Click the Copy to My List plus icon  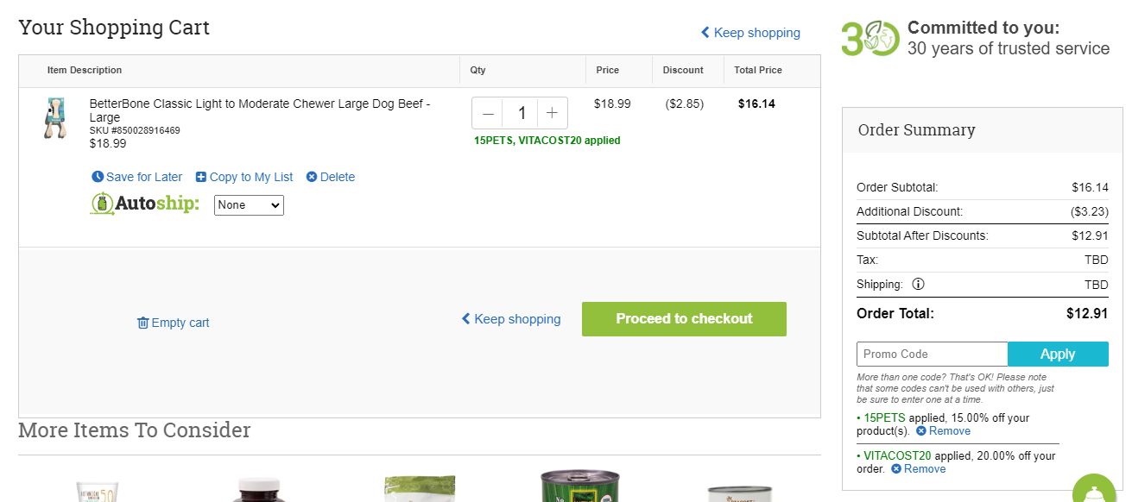(201, 177)
